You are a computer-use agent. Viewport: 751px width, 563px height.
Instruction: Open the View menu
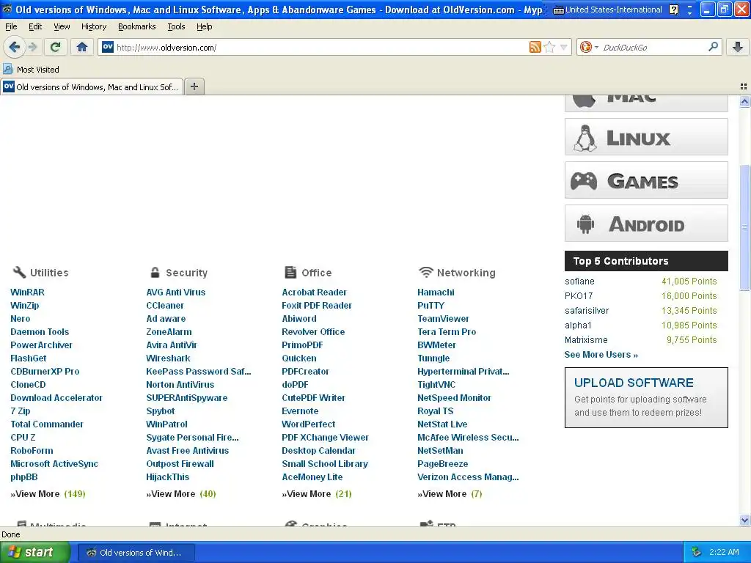coord(62,26)
